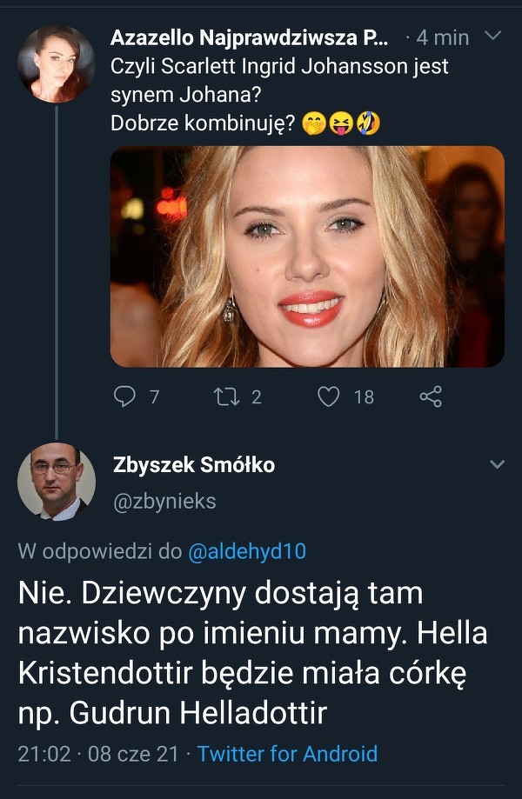Open the photo attached to the tweet
This screenshot has width=522, height=799.
pyautogui.click(x=307, y=256)
